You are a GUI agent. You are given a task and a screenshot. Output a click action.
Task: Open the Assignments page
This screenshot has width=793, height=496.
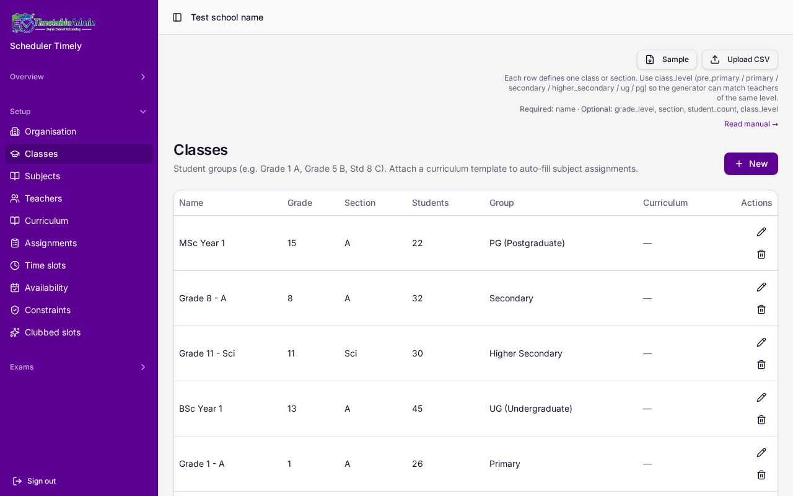coord(79,243)
